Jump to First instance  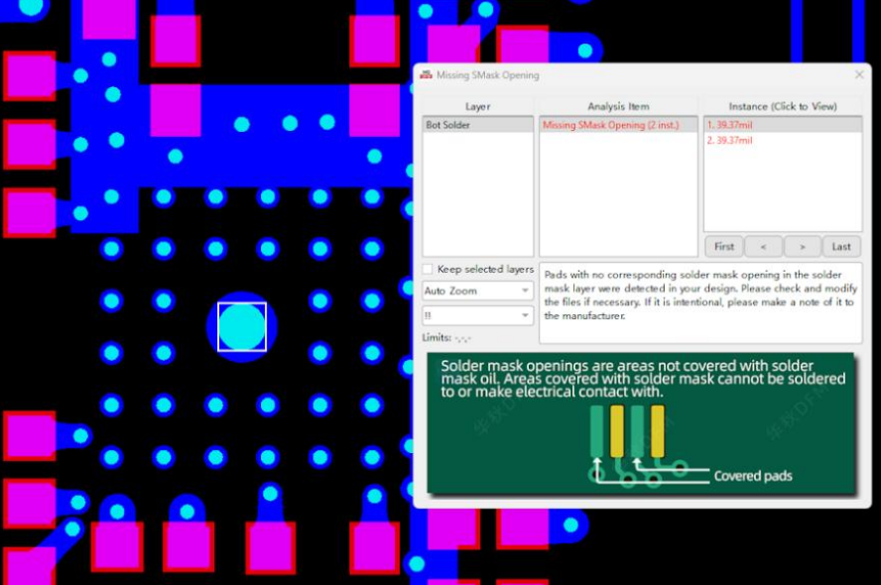pyautogui.click(x=724, y=247)
